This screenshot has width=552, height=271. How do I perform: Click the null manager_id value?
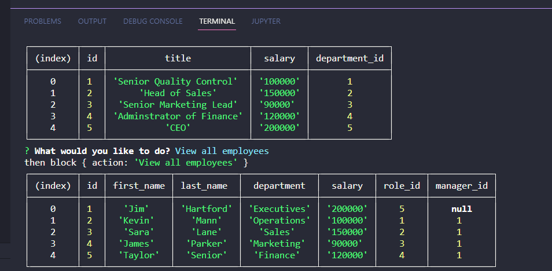462,209
